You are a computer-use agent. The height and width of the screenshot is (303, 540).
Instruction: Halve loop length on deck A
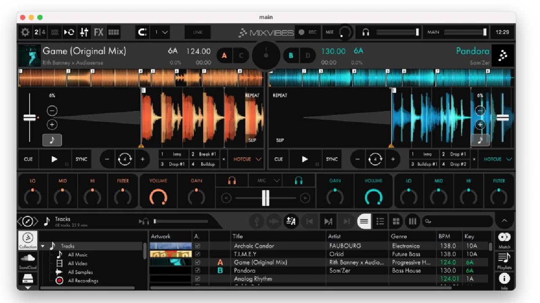click(x=107, y=159)
